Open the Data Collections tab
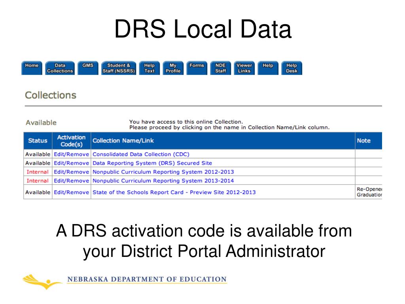Viewport: 405px width, 304px height. point(60,68)
